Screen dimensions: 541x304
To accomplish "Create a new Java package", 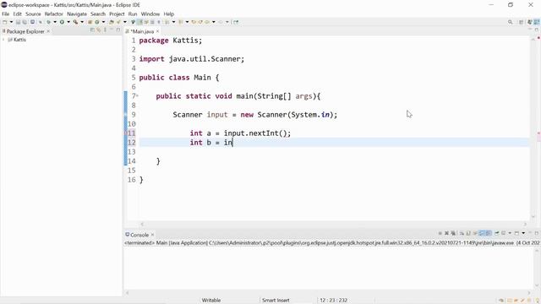I will (x=90, y=22).
